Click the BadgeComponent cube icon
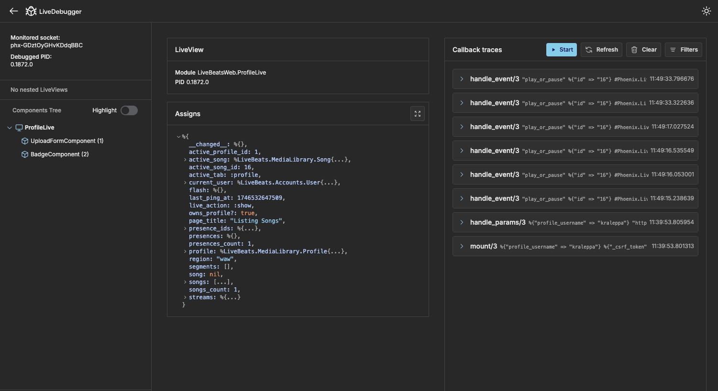Screen dimensions: 718x391 25,154
